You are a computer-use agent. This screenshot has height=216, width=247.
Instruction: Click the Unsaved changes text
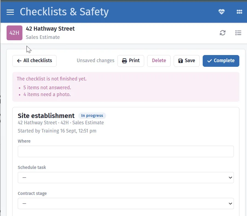95,61
